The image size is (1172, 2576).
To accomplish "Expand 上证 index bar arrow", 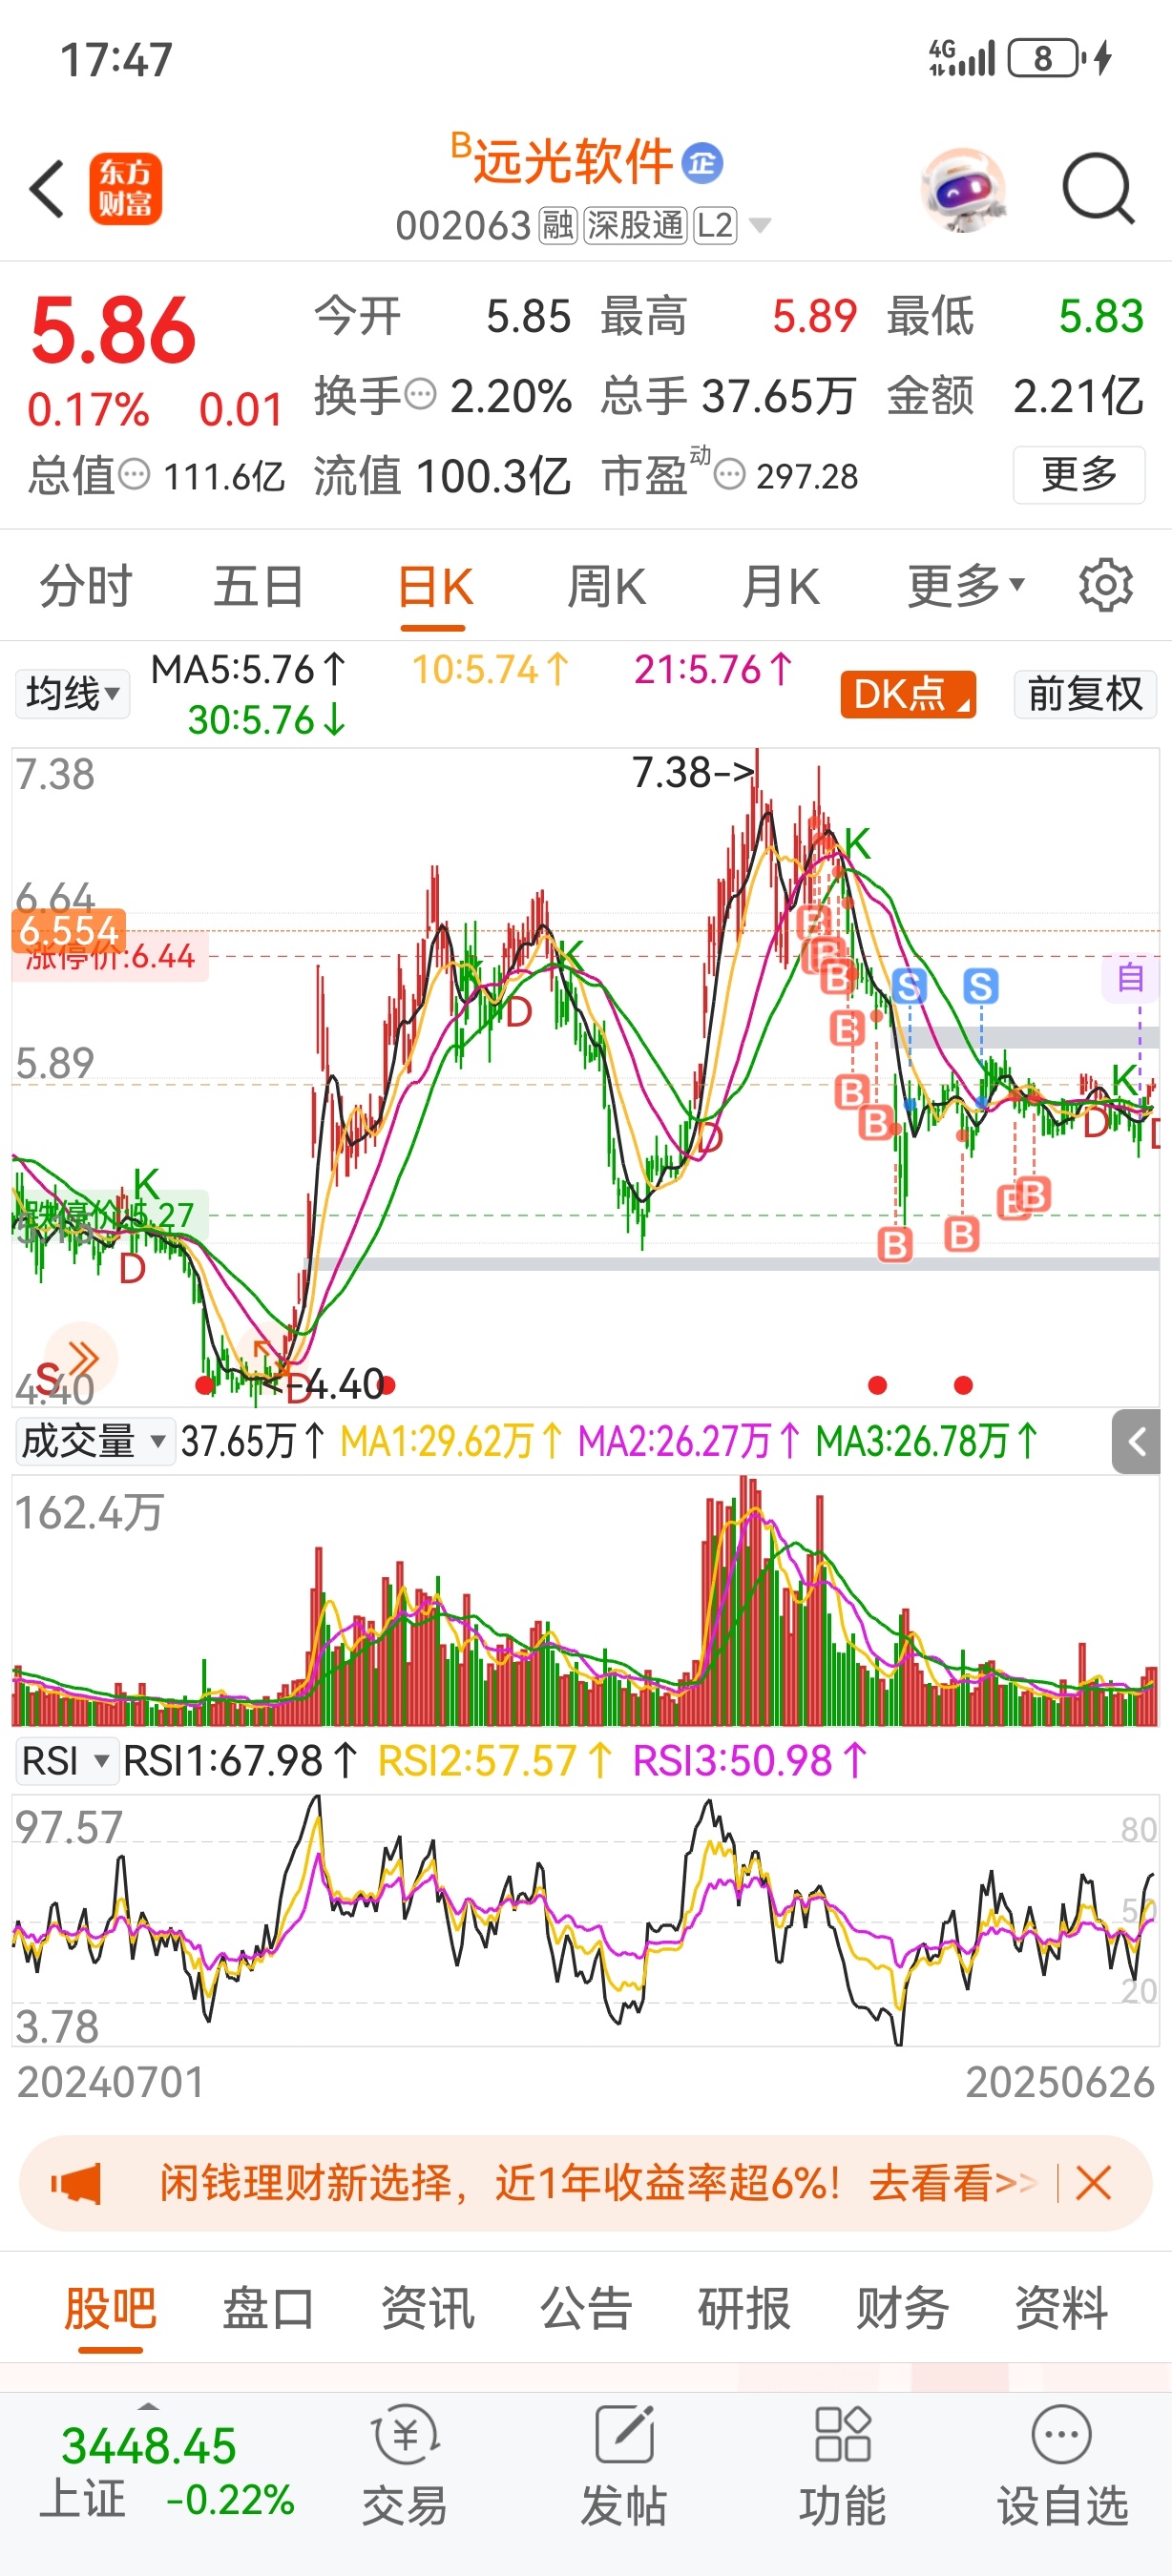I will [x=148, y=2406].
